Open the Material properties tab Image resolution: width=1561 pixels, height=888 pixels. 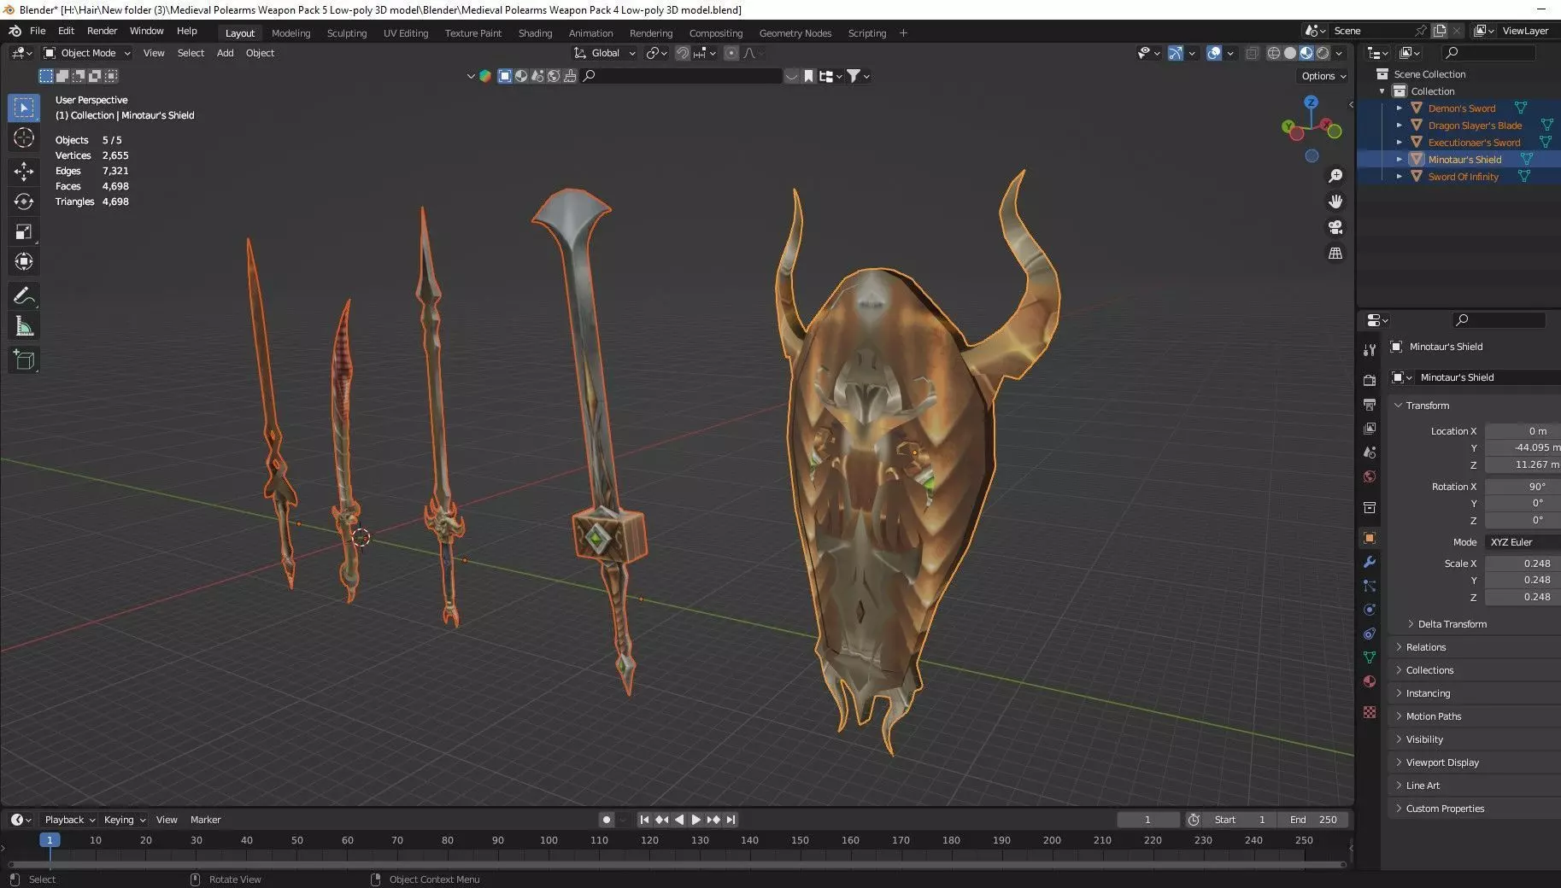tap(1370, 681)
